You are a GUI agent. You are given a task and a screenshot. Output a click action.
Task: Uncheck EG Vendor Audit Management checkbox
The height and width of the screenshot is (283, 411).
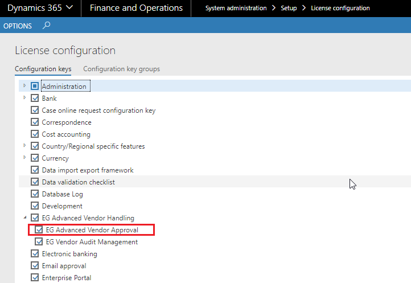click(x=39, y=241)
